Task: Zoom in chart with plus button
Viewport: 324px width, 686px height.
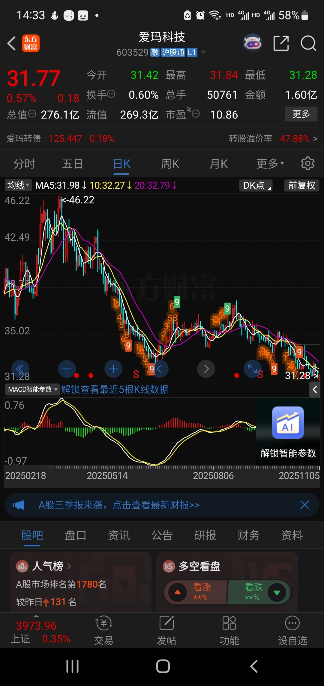Action: tap(113, 369)
